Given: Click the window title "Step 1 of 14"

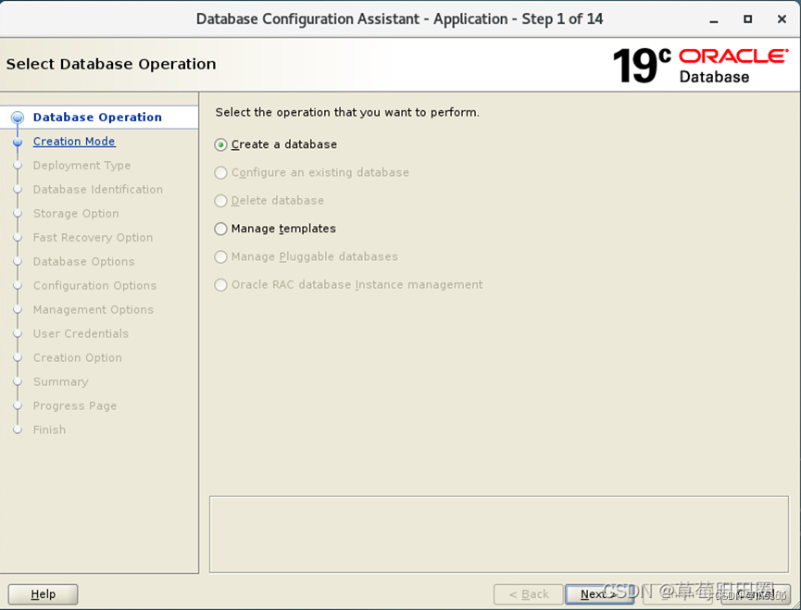Looking at the screenshot, I should tap(562, 19).
